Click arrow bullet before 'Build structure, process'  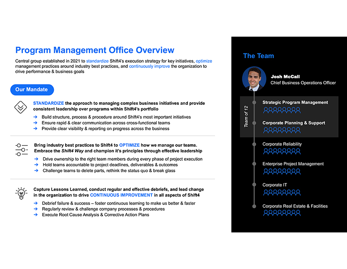tap(36, 117)
